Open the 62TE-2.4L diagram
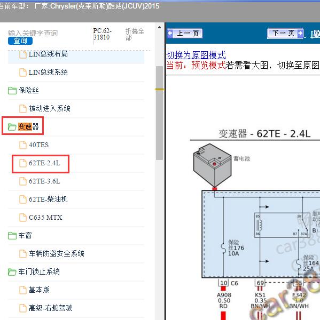The width and height of the screenshot is (320, 320). tap(44, 163)
